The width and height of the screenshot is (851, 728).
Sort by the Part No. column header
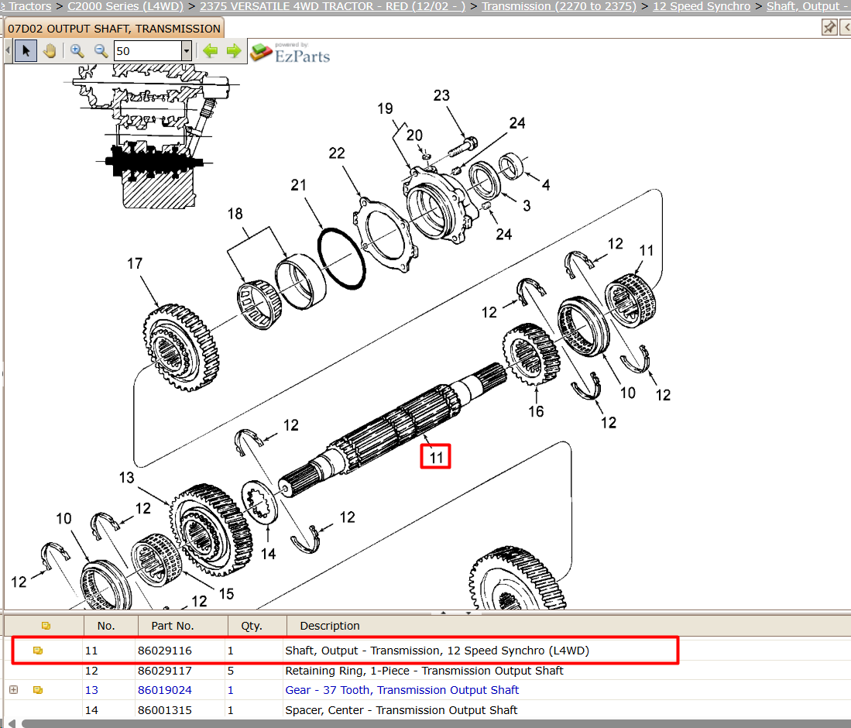183,626
